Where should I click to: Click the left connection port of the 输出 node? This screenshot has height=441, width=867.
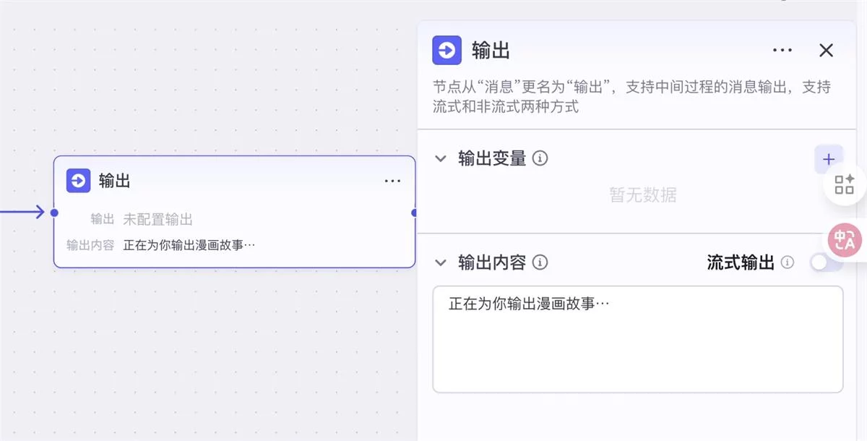click(53, 213)
